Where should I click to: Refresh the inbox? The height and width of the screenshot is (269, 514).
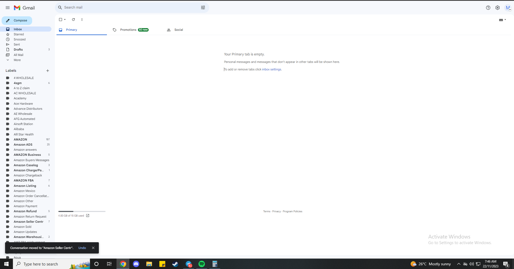point(73,20)
